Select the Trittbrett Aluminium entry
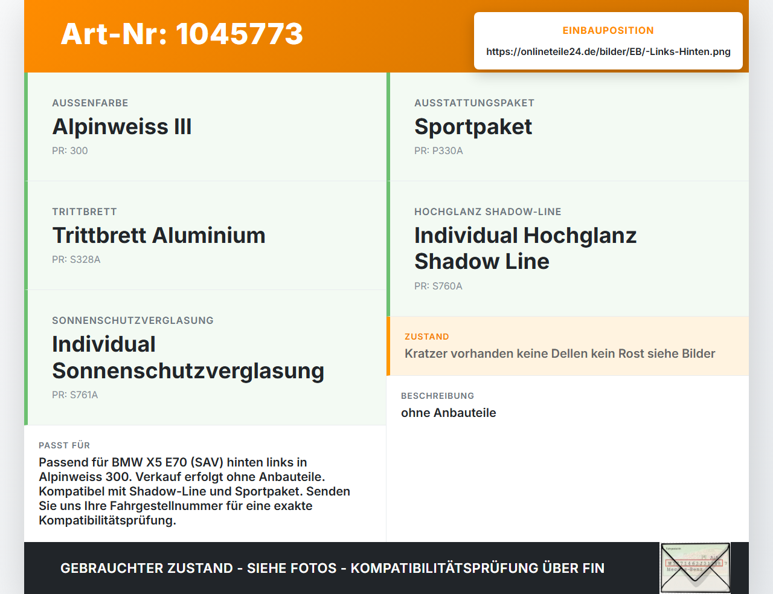Viewport: 773px width, 594px height. pos(159,236)
